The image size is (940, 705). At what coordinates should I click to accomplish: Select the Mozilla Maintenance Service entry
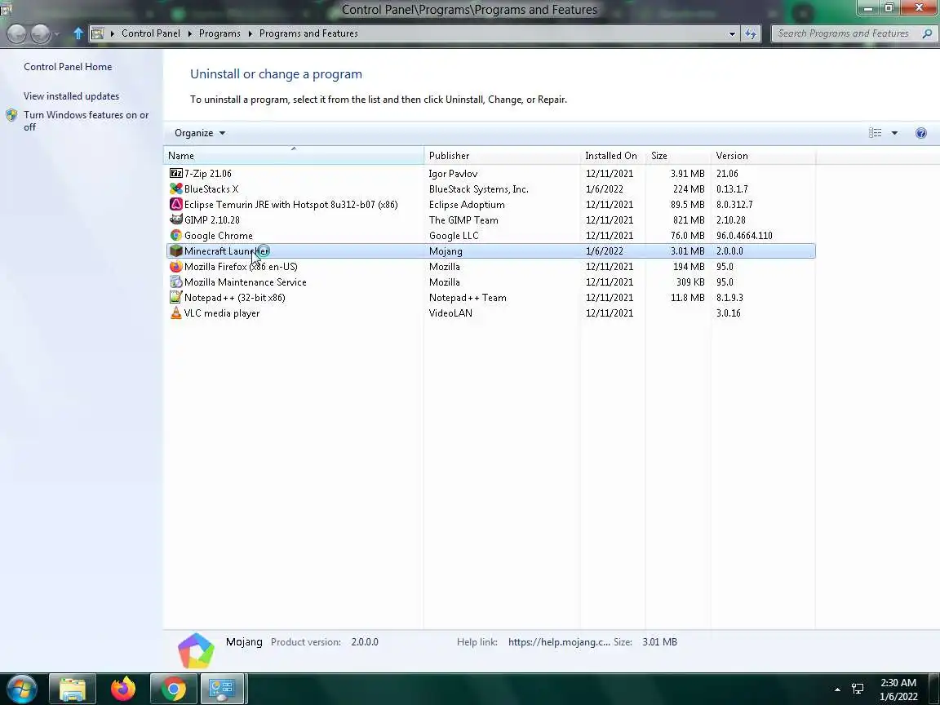tap(490, 282)
